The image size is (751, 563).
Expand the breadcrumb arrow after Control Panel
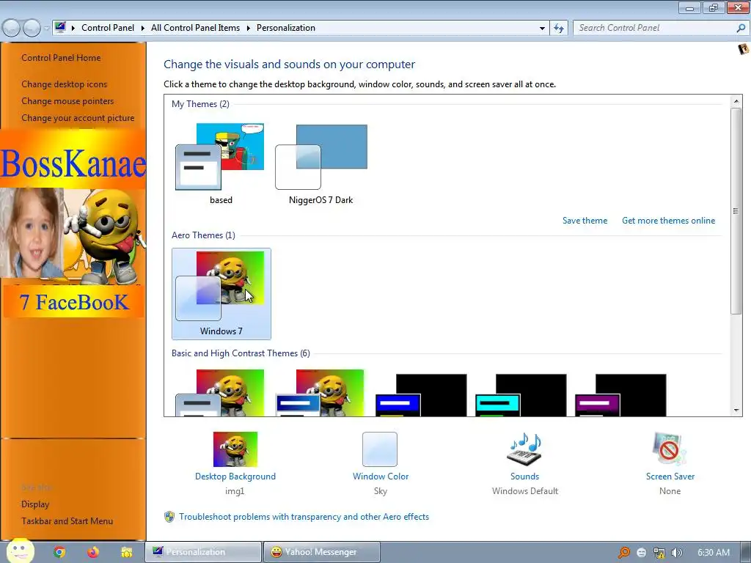pos(143,28)
